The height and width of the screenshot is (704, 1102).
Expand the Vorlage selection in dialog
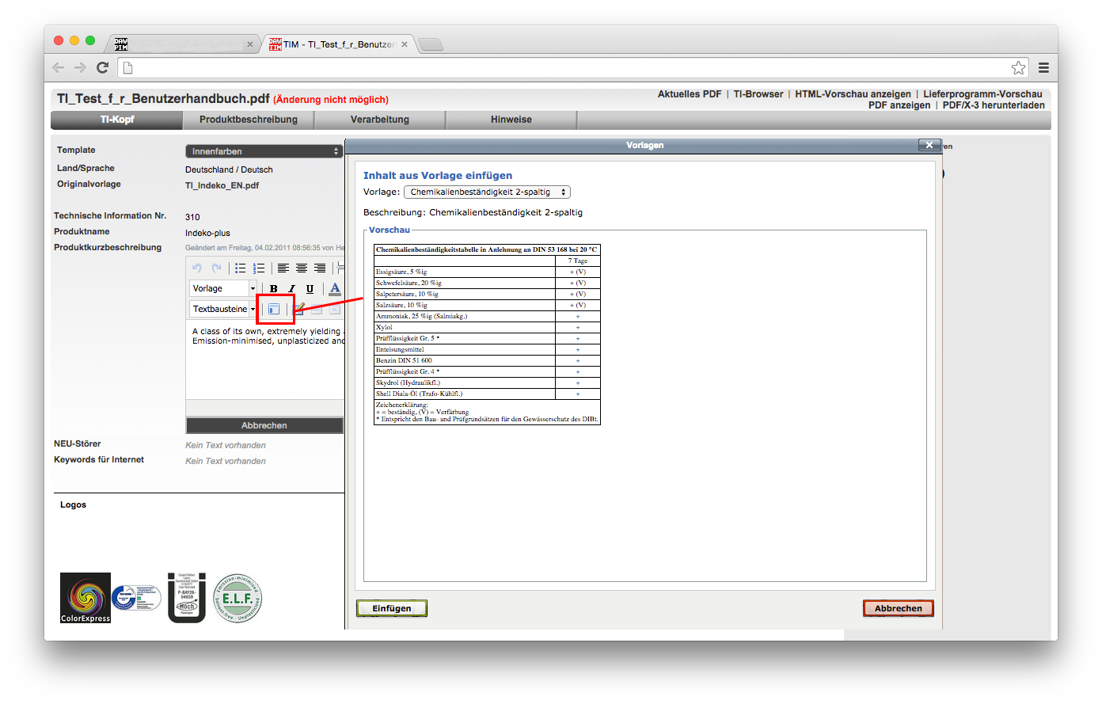[487, 192]
